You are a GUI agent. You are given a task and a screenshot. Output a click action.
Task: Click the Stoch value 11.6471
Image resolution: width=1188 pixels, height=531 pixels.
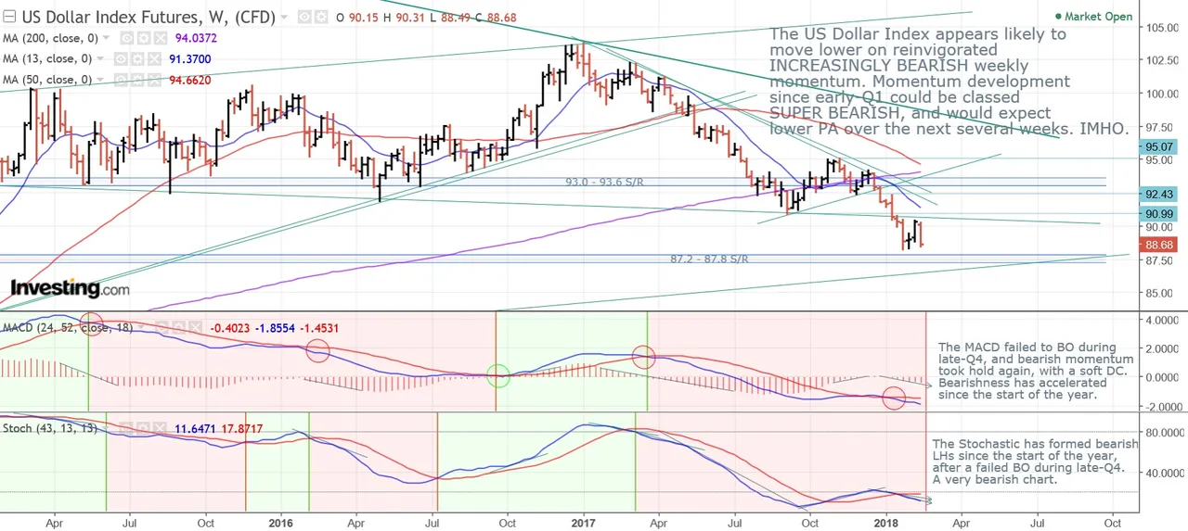195,429
